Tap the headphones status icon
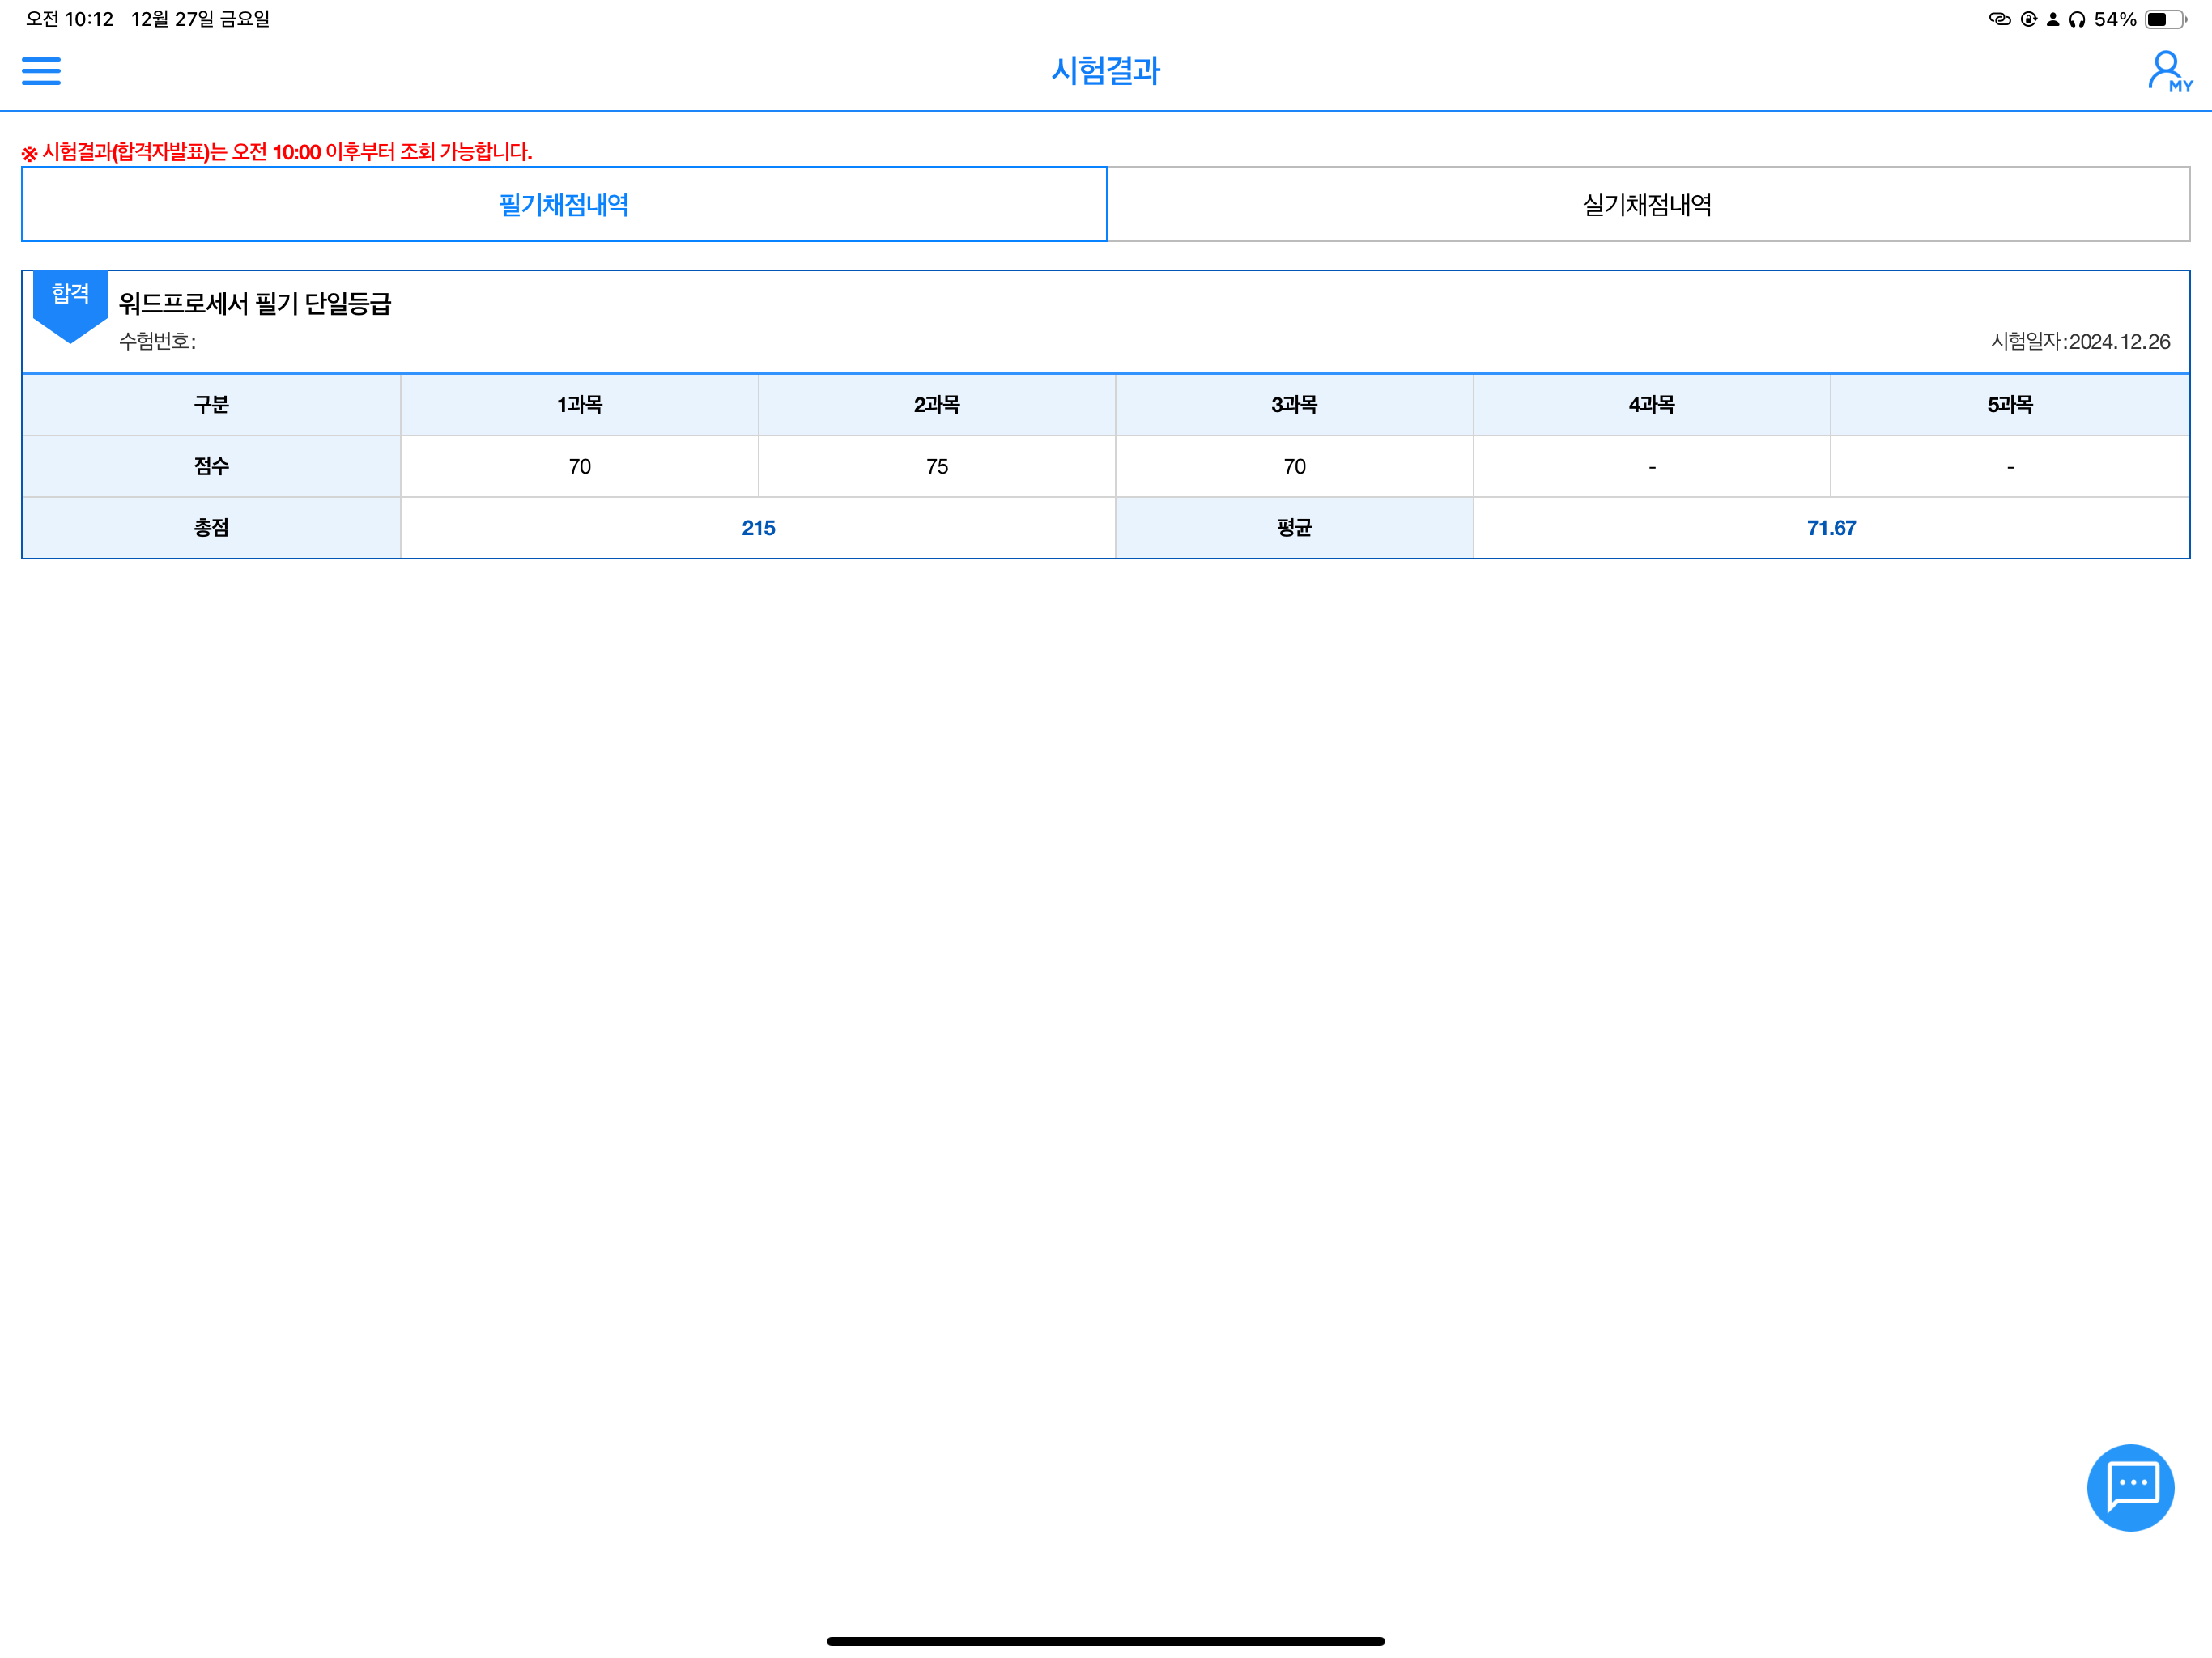This screenshot has height=1658, width=2212. coord(2077,19)
